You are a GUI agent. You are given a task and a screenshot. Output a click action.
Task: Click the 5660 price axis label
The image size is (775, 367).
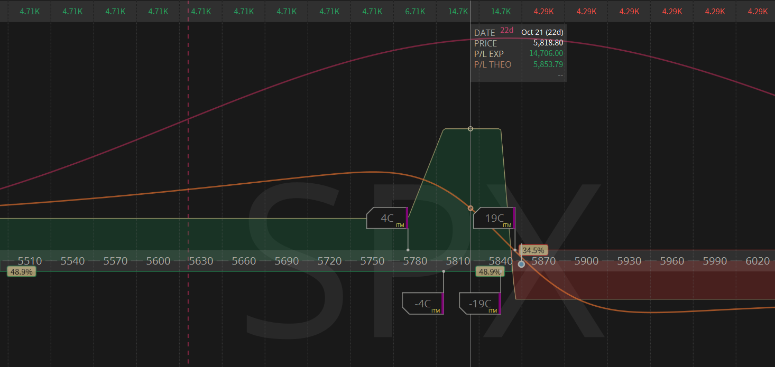[244, 261]
